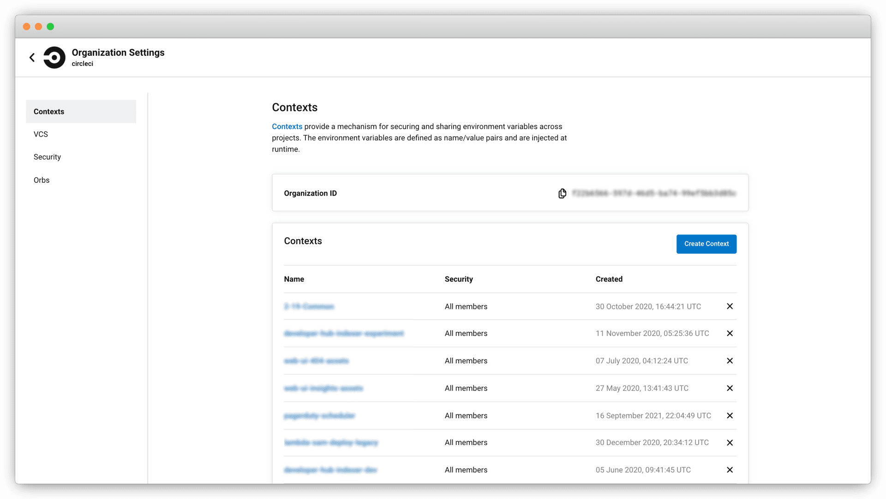Open the context link created 11 November 2020
Screen dimensions: 886x499
[344, 333]
